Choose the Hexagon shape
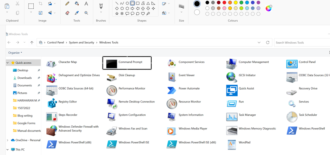This screenshot has height=155, width=330. [x=127, y=8]
